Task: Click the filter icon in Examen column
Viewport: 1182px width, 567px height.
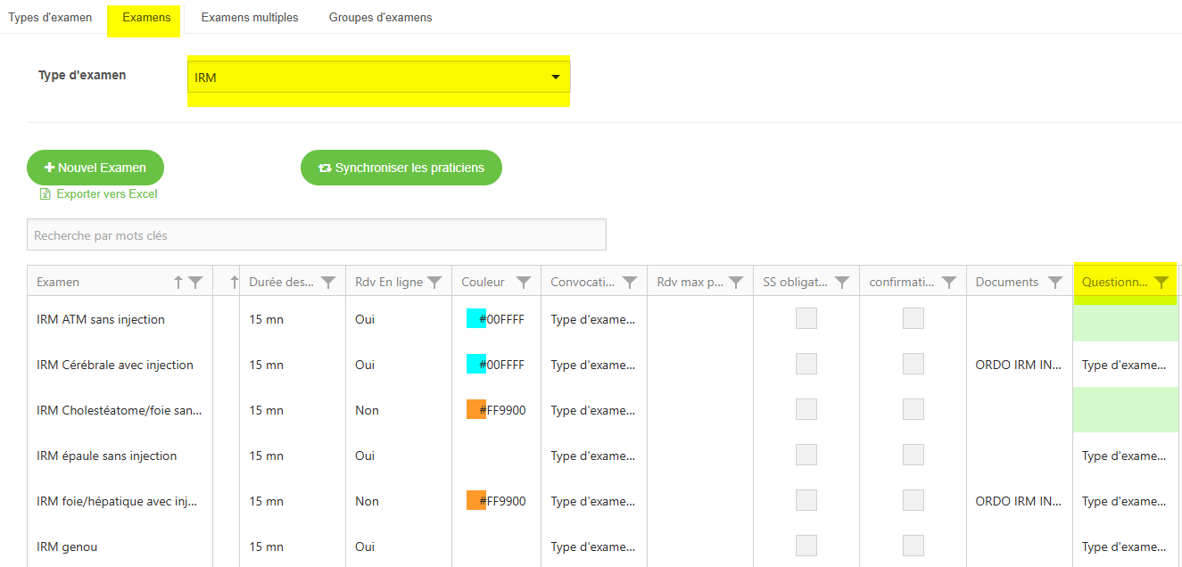Action: click(195, 283)
